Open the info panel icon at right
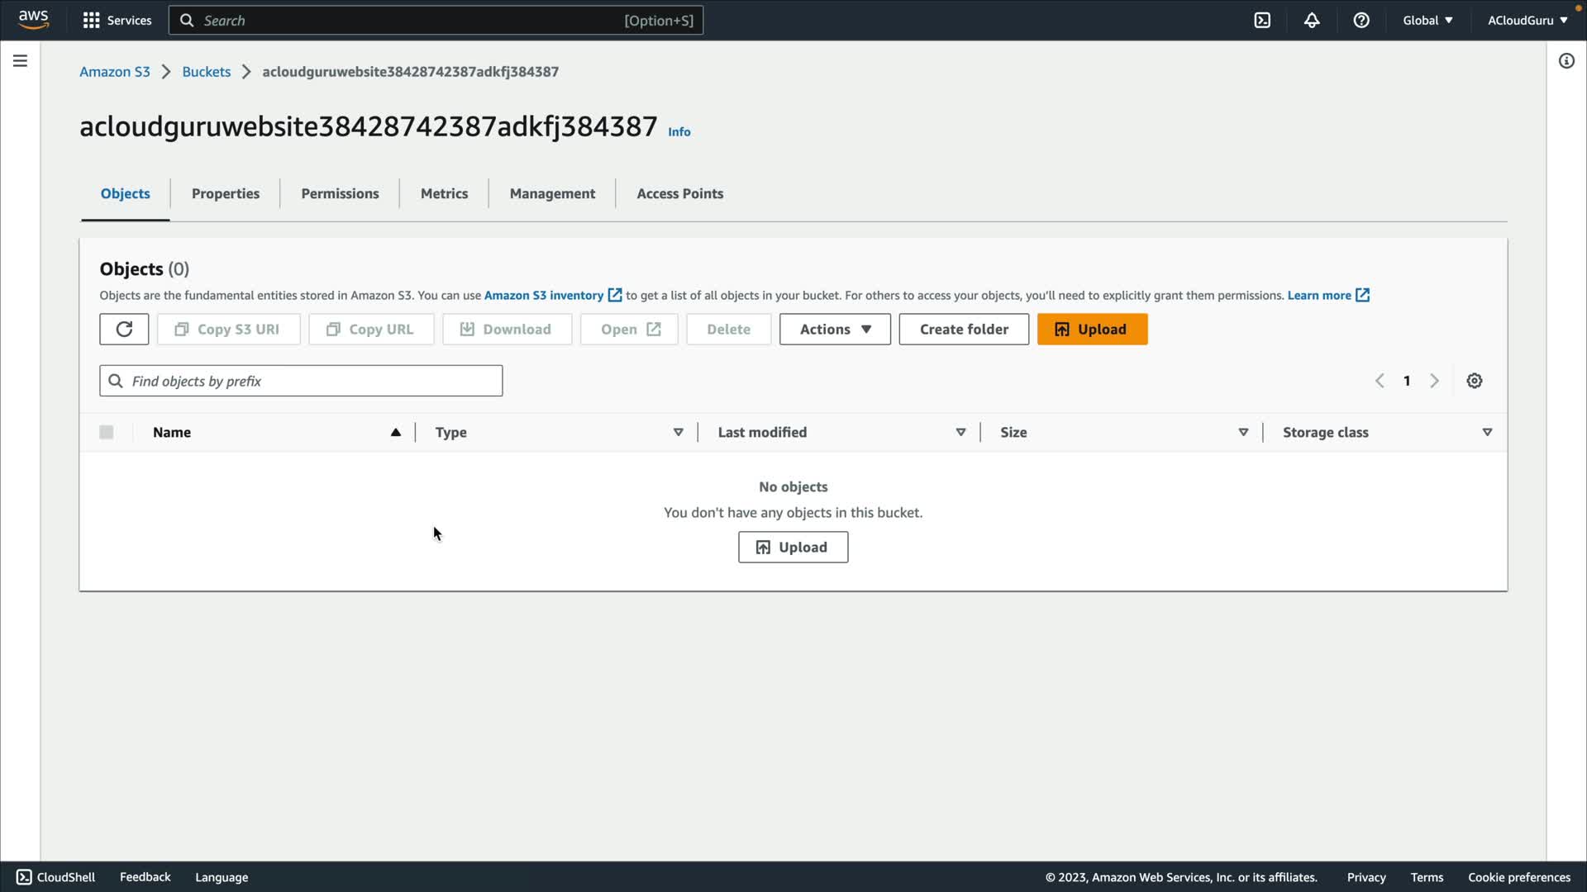 1566,61
